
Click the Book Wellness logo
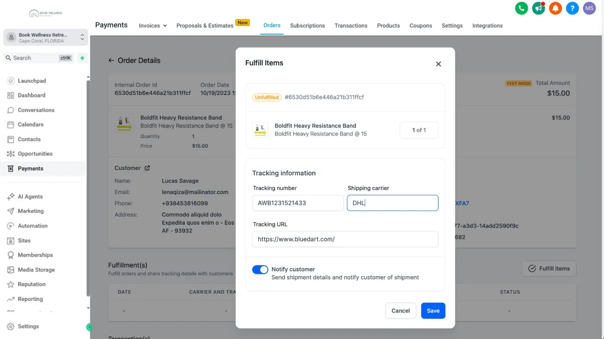pos(46,14)
